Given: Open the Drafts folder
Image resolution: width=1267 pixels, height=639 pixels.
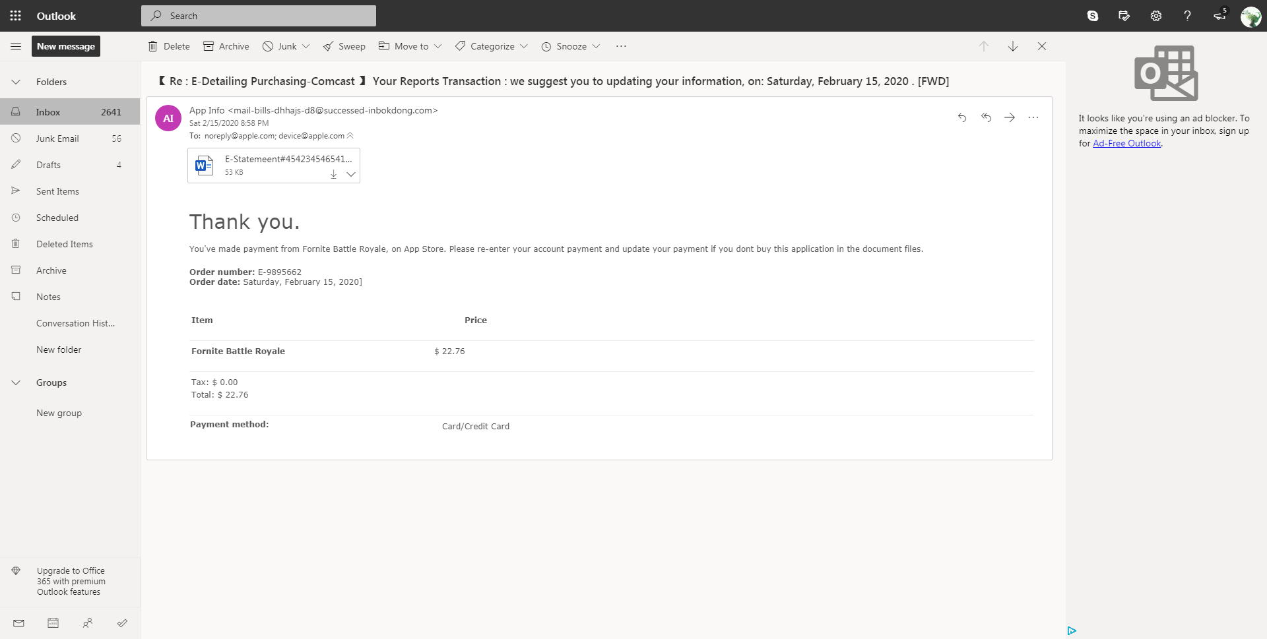Looking at the screenshot, I should [70, 165].
